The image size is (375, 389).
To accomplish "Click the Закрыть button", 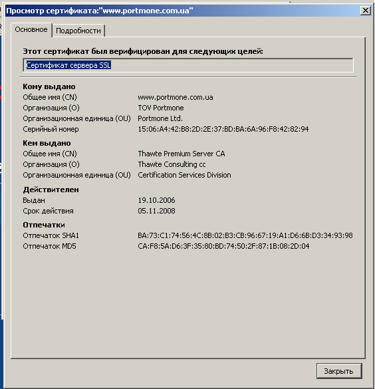I will [x=339, y=371].
